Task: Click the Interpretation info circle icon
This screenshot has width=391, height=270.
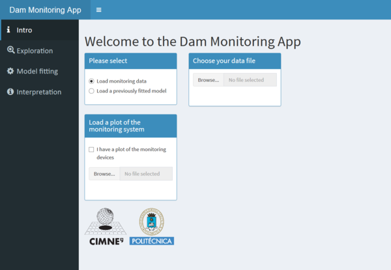Action: click(x=10, y=92)
